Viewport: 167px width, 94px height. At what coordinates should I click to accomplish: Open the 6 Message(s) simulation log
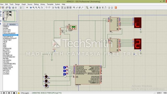[24, 93]
